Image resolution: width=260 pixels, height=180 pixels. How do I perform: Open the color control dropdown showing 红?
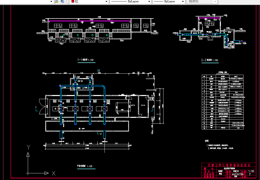tap(106, 2)
